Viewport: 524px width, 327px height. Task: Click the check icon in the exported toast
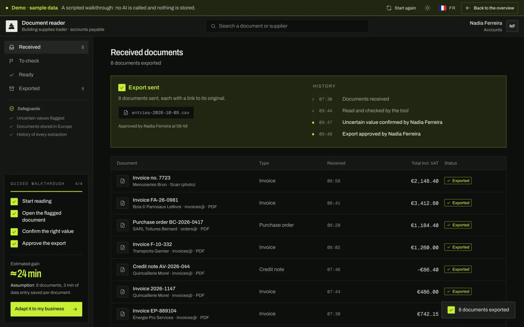pyautogui.click(x=451, y=310)
